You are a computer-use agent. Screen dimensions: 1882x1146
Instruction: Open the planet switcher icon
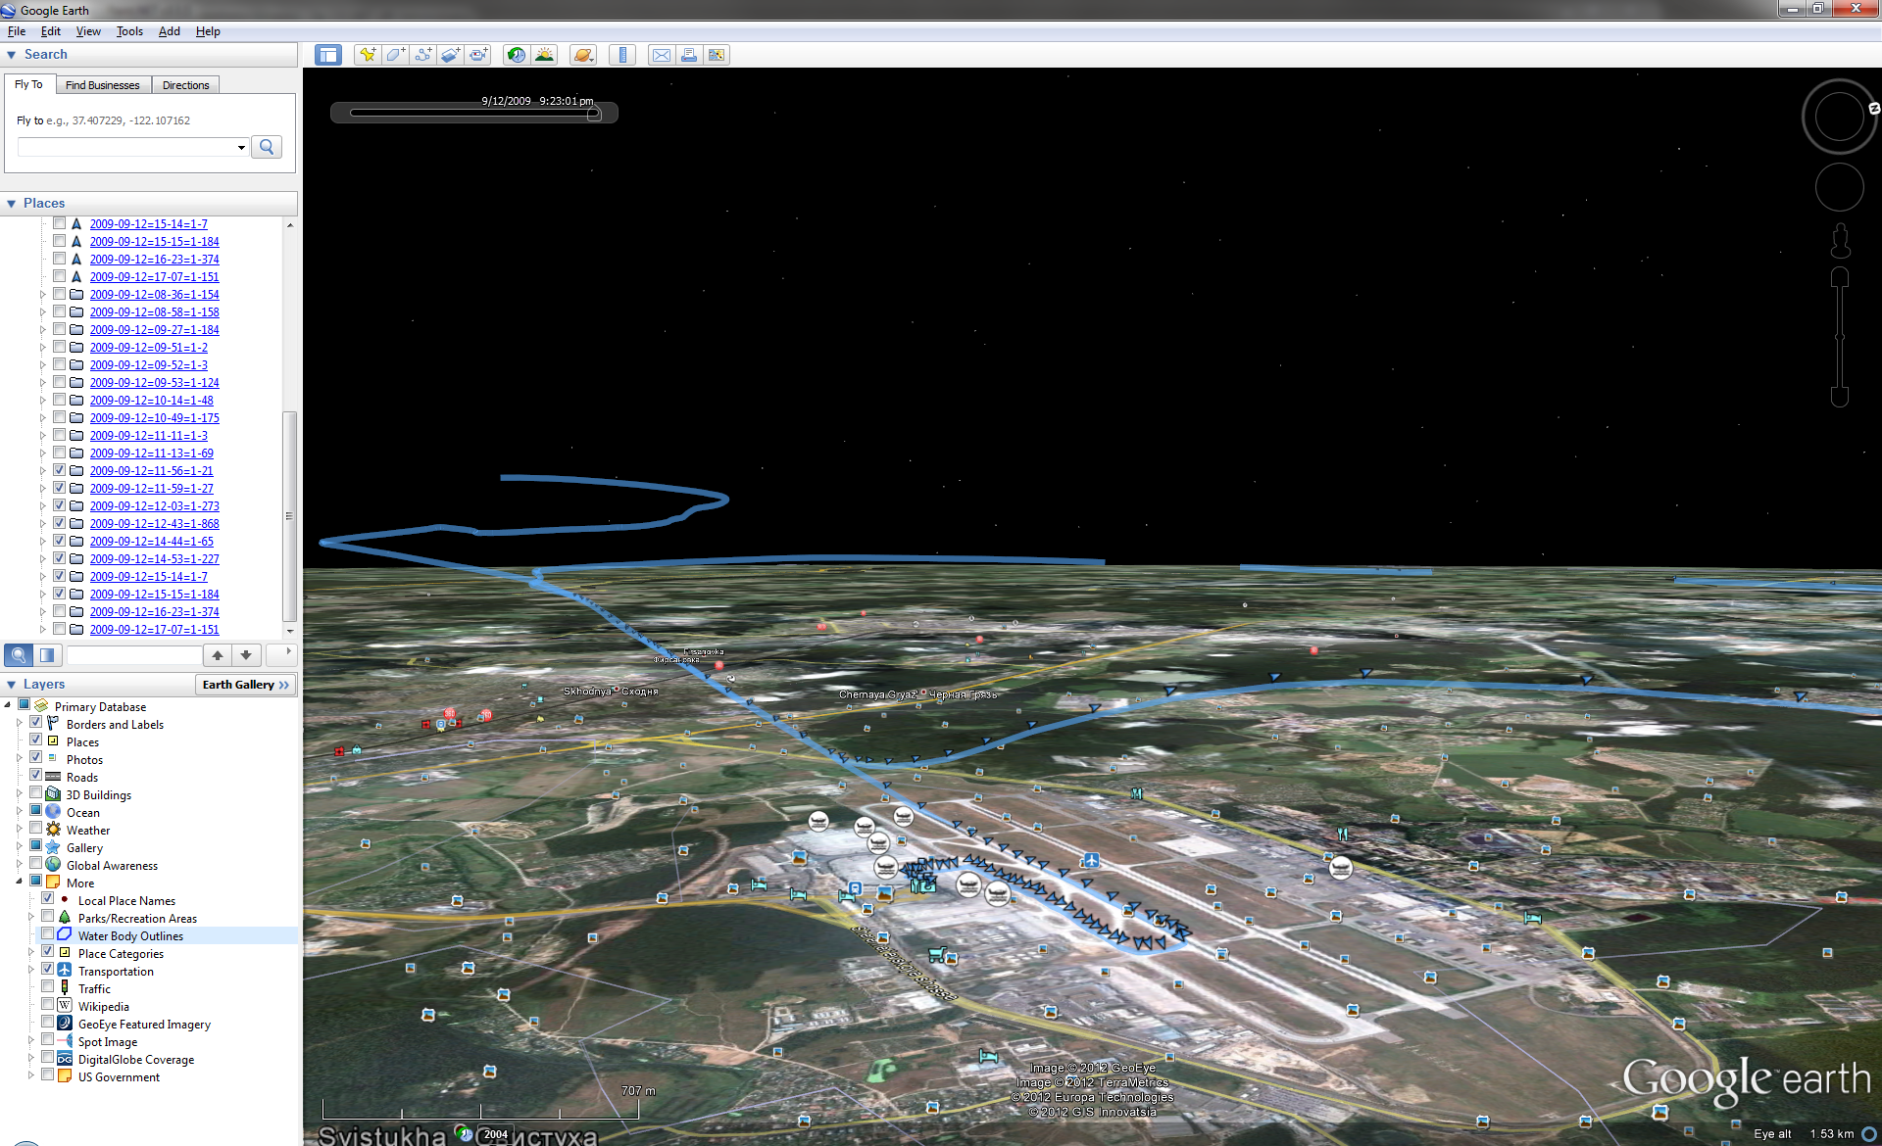coord(583,55)
